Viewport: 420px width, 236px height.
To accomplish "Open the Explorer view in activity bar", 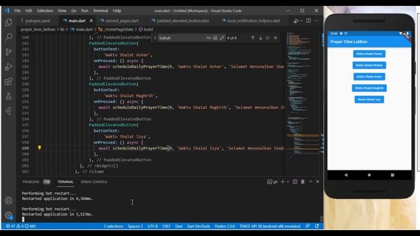I will [x=9, y=22].
